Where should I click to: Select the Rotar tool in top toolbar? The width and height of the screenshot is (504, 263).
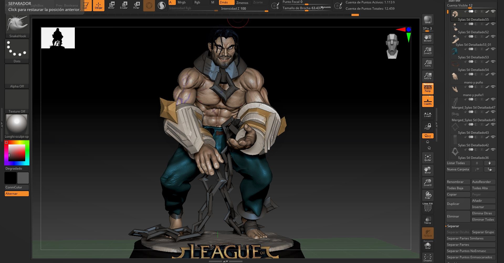[136, 5]
